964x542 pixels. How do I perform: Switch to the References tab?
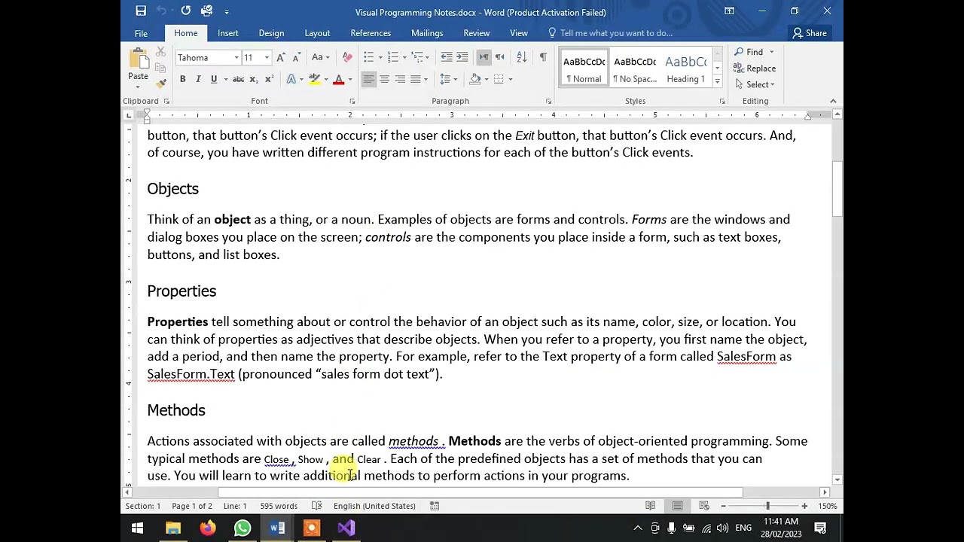tap(371, 33)
